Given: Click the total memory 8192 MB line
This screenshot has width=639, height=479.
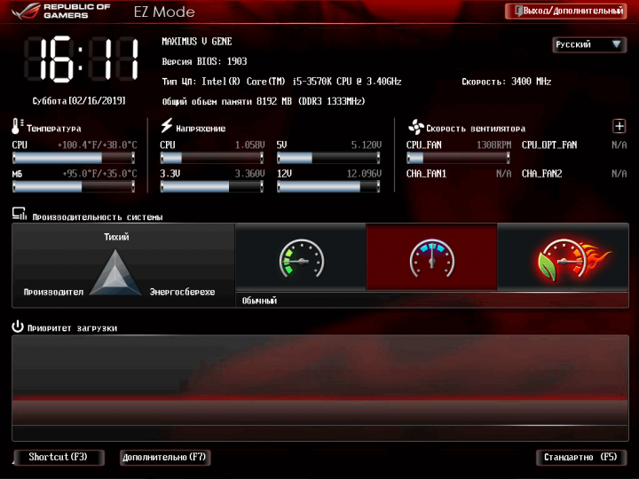Looking at the screenshot, I should (264, 101).
